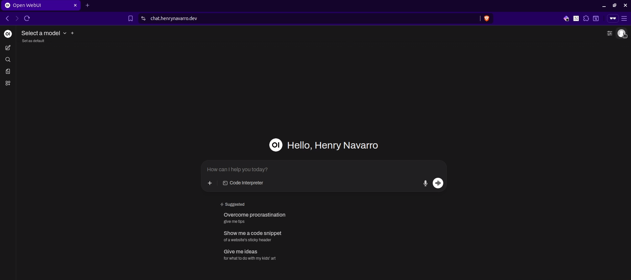The width and height of the screenshot is (631, 280).
Task: Open the user profile avatar menu
Action: (621, 33)
